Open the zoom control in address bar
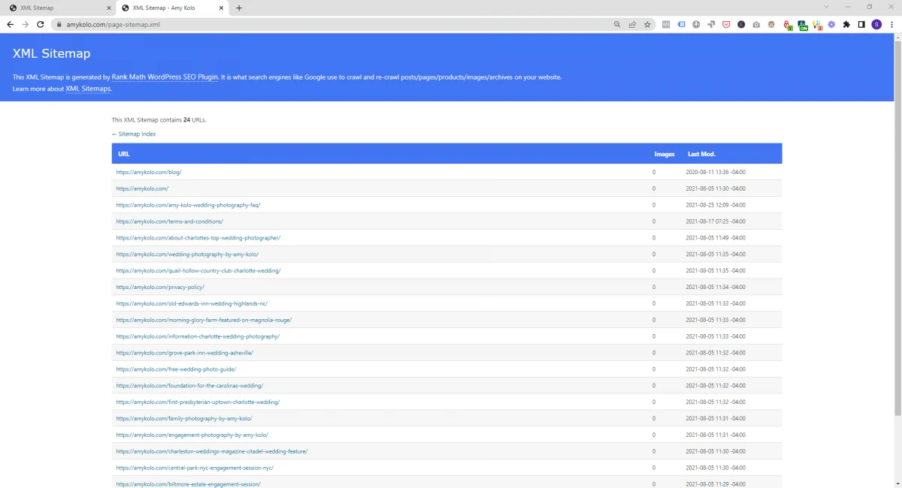 (617, 24)
